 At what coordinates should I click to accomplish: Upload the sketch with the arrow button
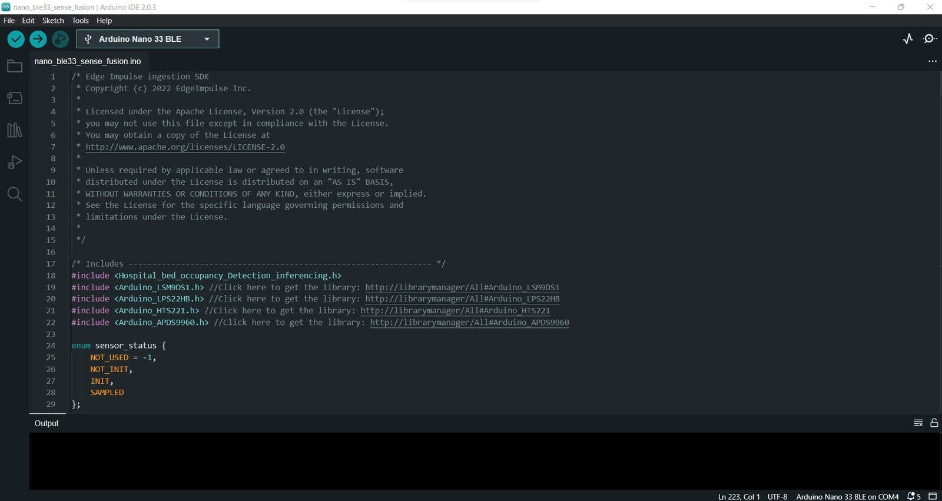[38, 39]
